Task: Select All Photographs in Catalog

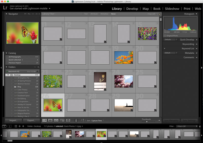Action: click(23, 57)
